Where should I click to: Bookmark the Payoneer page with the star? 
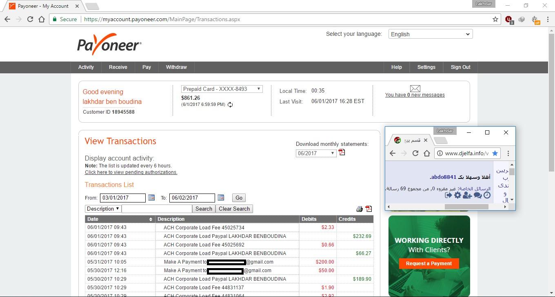(x=495, y=19)
